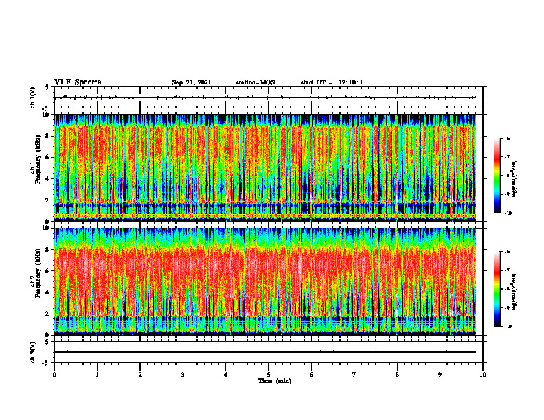Click time axis tick label "2"
Image resolution: width=544 pixels, height=420 pixels.
pyautogui.click(x=140, y=375)
